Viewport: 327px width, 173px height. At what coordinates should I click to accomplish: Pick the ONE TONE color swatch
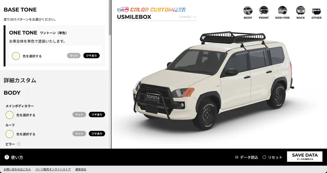16,56
